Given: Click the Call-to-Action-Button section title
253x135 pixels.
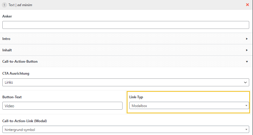Looking at the screenshot, I should [x=20, y=62].
